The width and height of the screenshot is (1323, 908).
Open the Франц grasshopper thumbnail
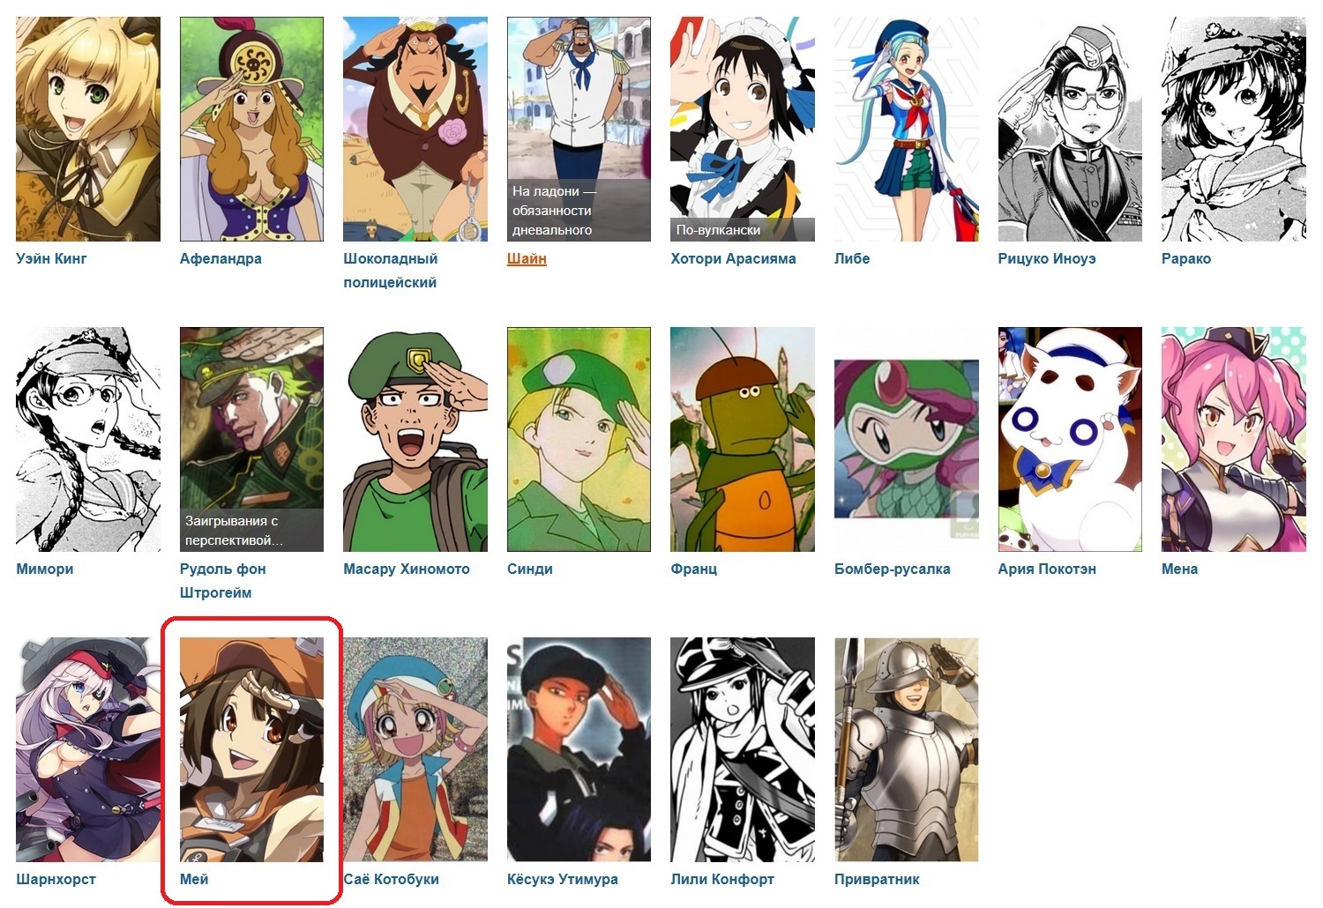pos(743,439)
